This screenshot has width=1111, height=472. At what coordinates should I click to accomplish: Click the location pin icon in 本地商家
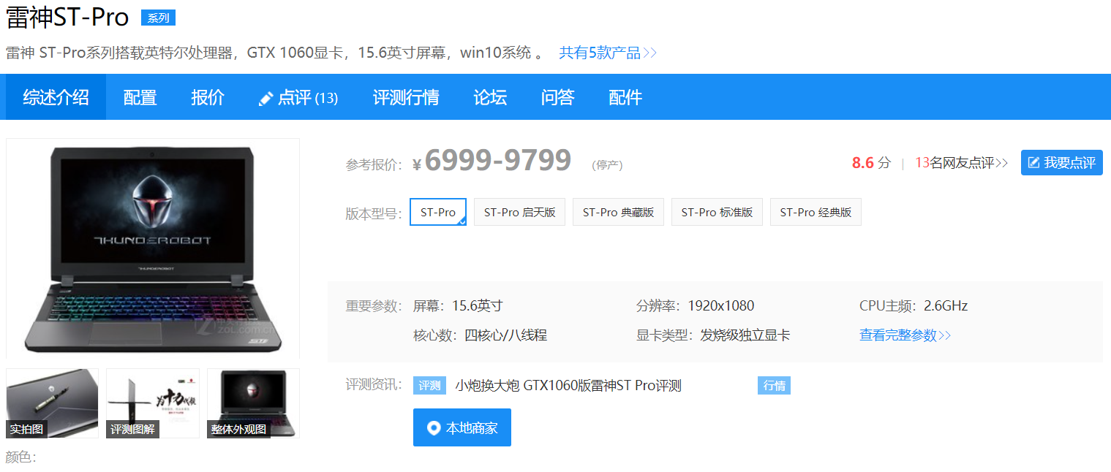coord(434,428)
